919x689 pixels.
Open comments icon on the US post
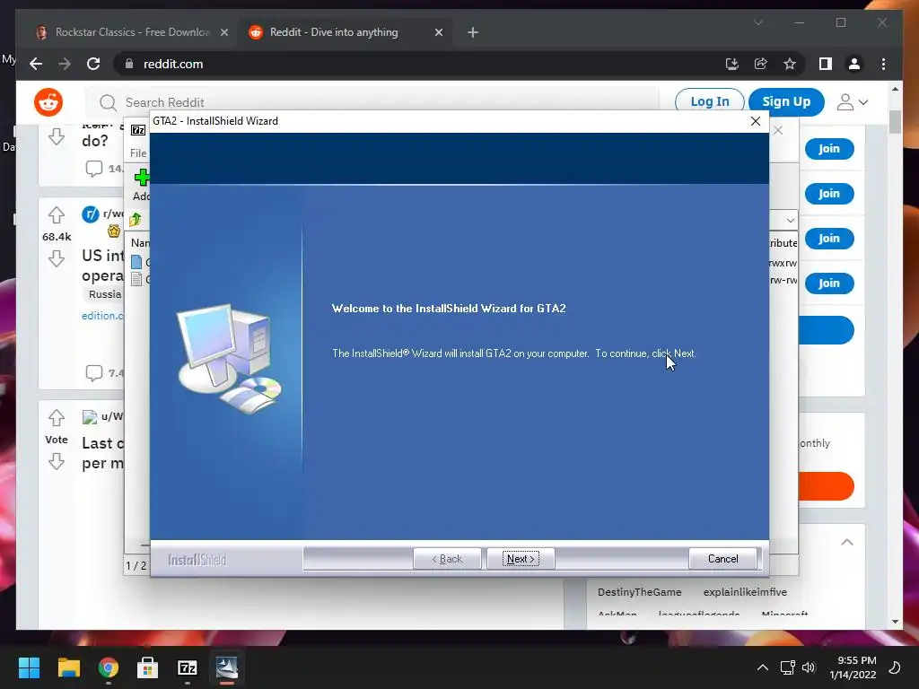click(x=93, y=372)
